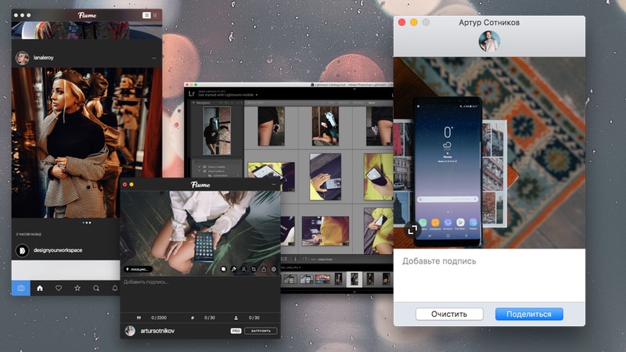Switch Flume feed to grid view
The height and width of the screenshot is (352, 626).
[x=154, y=15]
